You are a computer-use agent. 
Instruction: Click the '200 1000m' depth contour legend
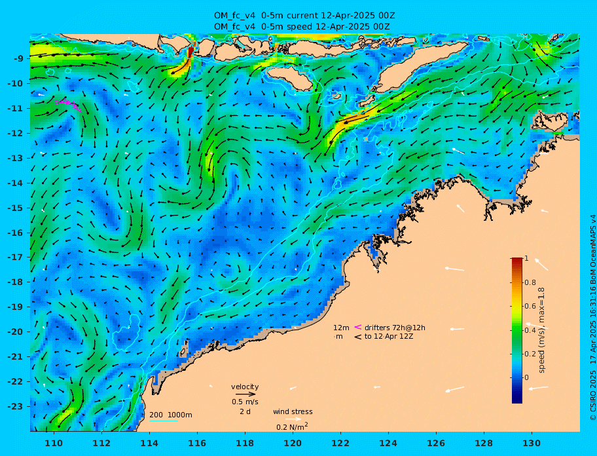[171, 415]
